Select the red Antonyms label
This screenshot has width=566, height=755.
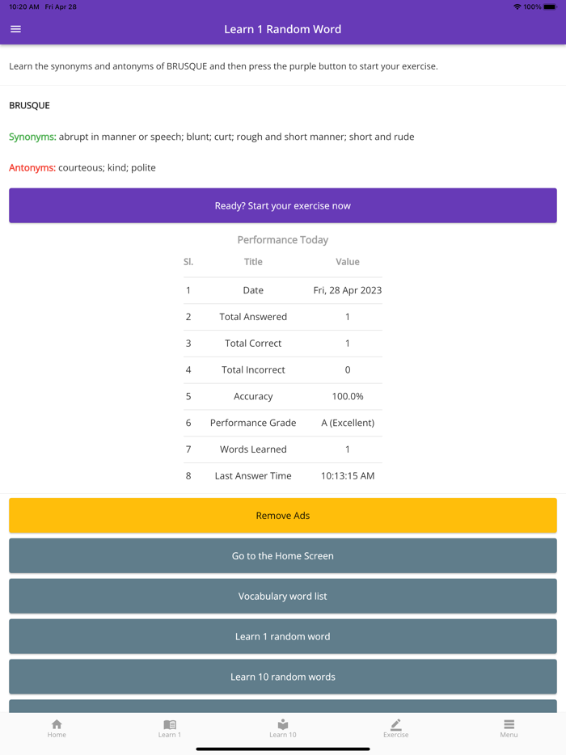(x=30, y=167)
